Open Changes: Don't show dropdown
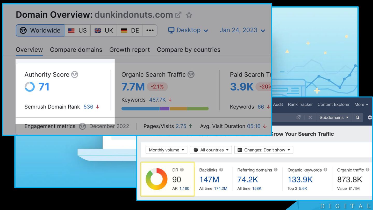The width and height of the screenshot is (373, 210). click(264, 150)
